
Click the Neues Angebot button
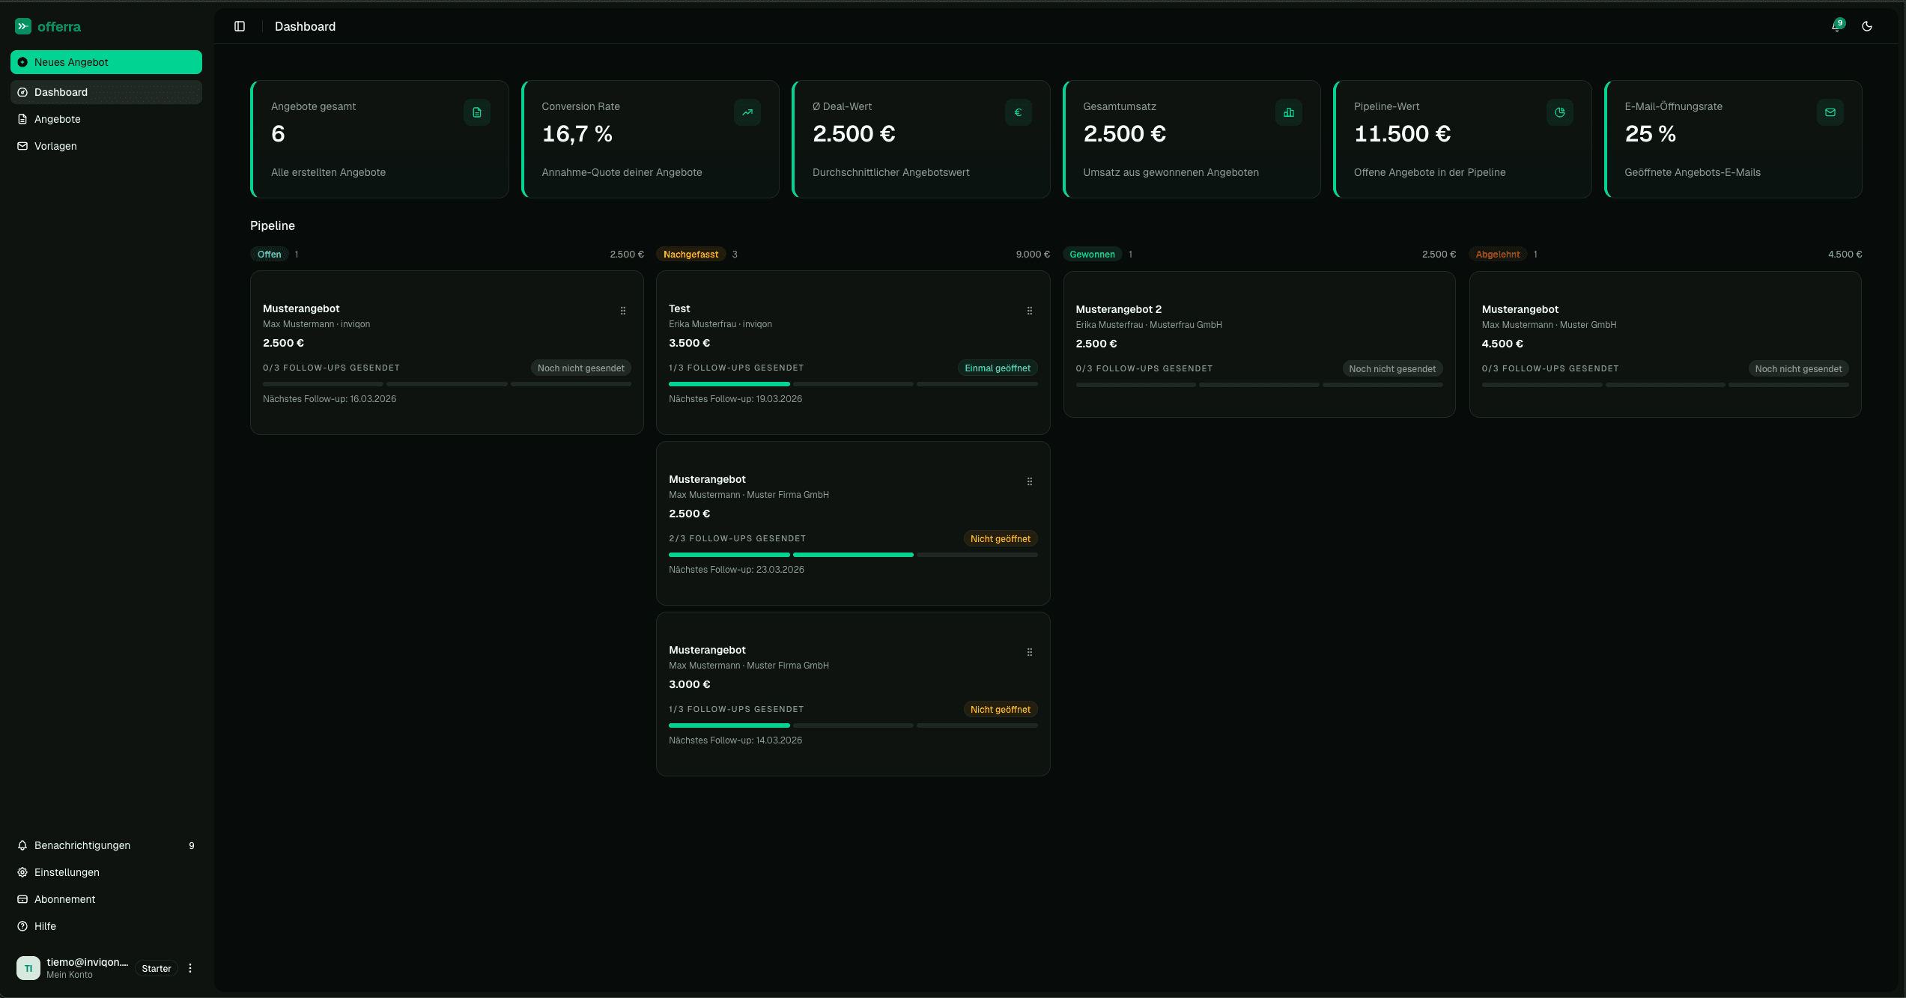[x=106, y=62]
